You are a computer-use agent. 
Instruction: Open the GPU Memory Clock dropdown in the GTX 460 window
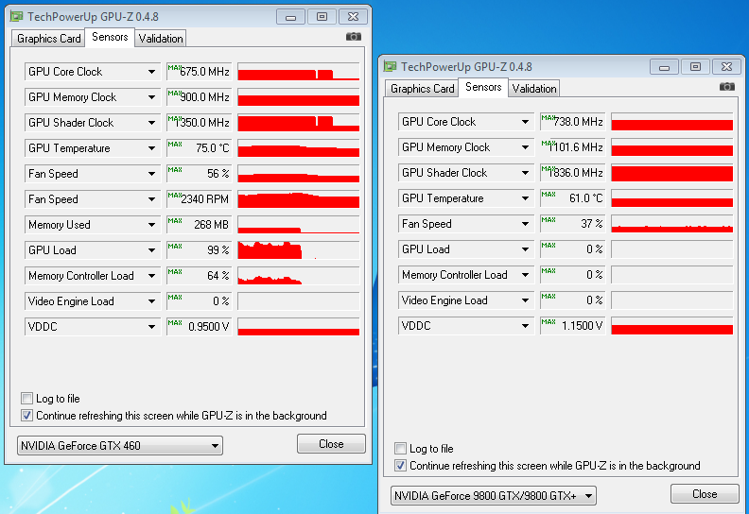coord(92,97)
